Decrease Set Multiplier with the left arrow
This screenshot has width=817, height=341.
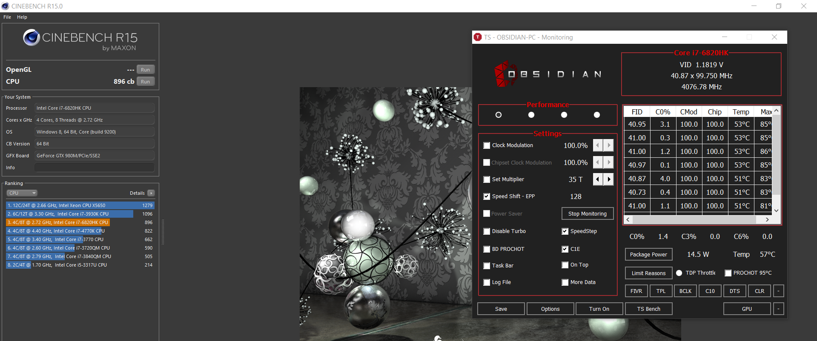[x=598, y=179]
